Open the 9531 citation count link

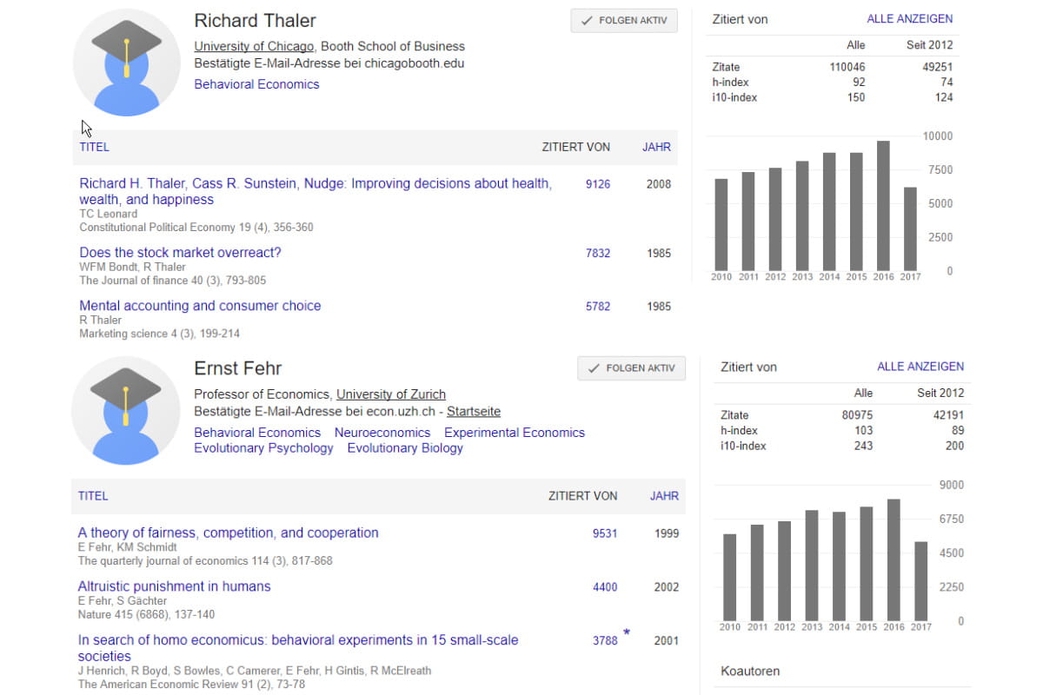605,533
